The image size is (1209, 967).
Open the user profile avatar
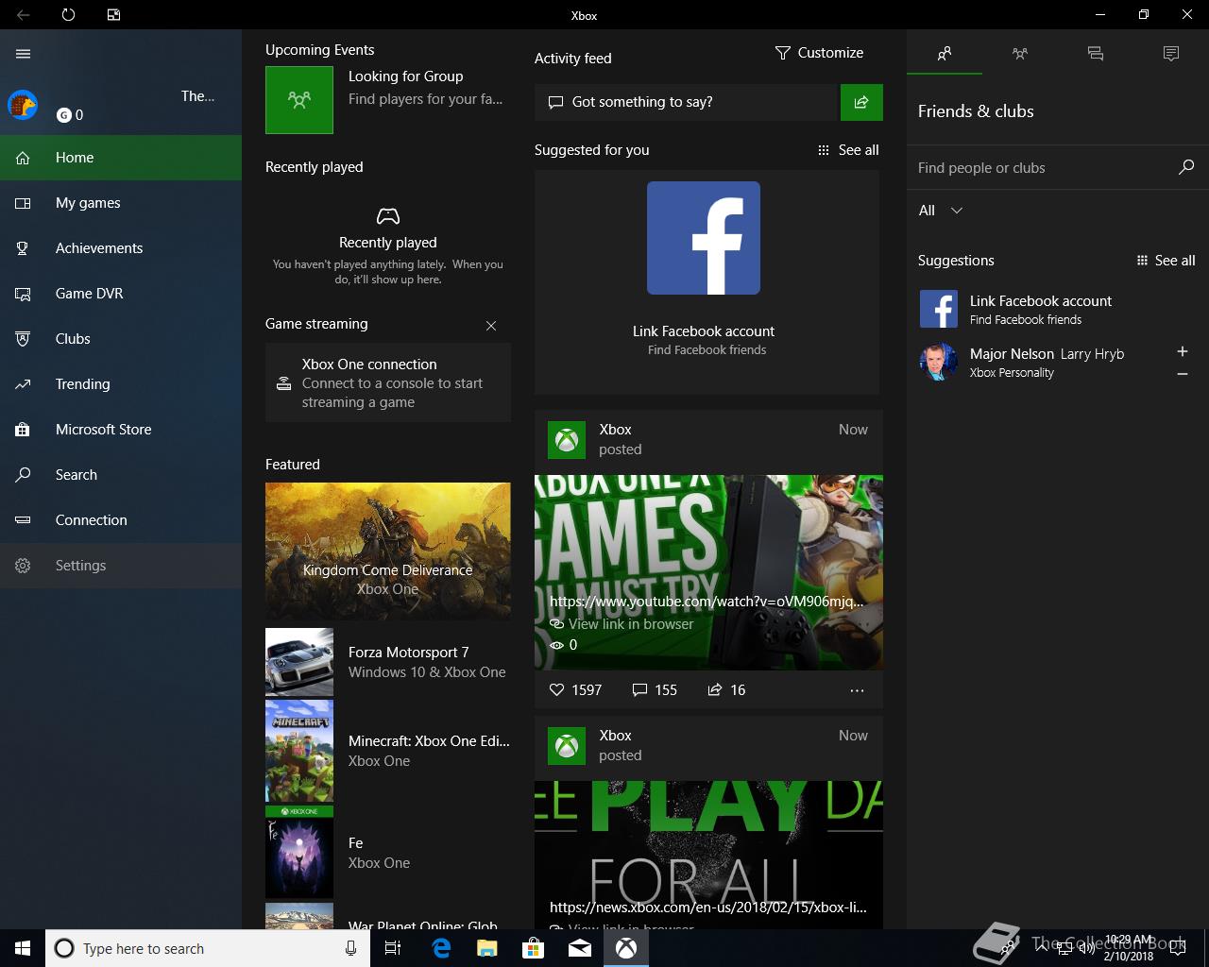pyautogui.click(x=23, y=105)
